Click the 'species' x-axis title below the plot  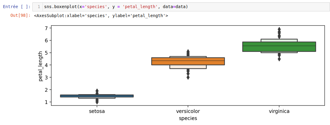coord(188,118)
